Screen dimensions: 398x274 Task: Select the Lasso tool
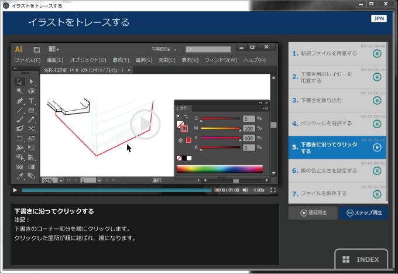click(x=31, y=91)
